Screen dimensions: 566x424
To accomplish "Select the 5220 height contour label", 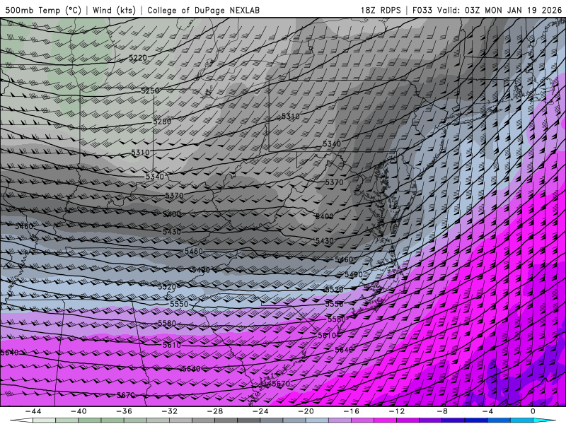I will [x=138, y=58].
